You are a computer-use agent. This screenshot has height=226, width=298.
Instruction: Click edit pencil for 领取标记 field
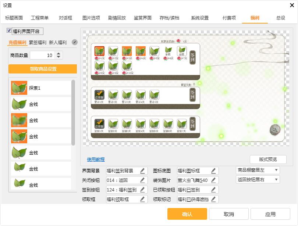click(x=213, y=200)
